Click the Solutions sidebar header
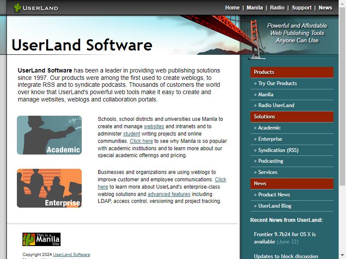The width and height of the screenshot is (346, 259). point(292,117)
